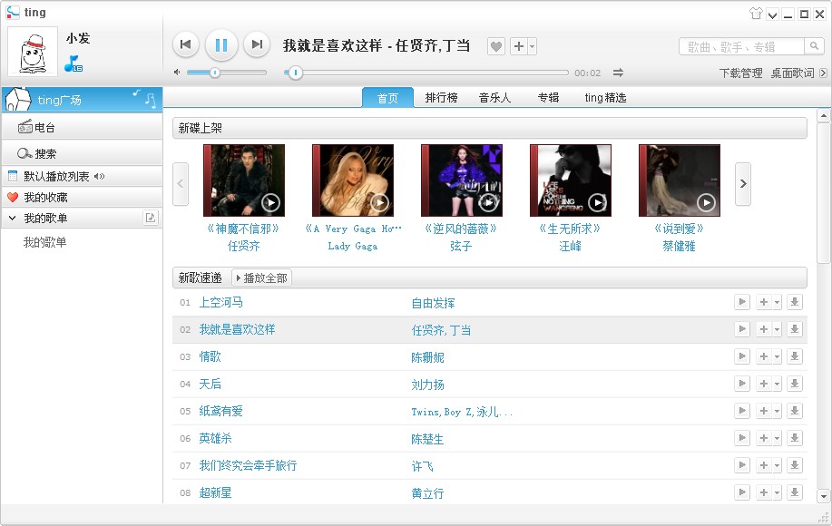Collapse the 我的歌单 section
This screenshot has width=832, height=526.
[12, 219]
